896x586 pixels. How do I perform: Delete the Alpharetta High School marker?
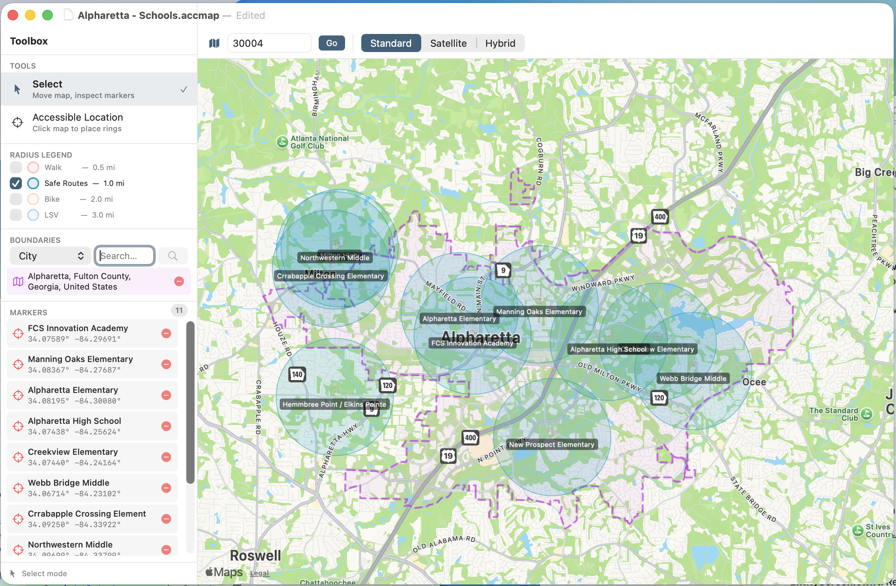pyautogui.click(x=166, y=426)
